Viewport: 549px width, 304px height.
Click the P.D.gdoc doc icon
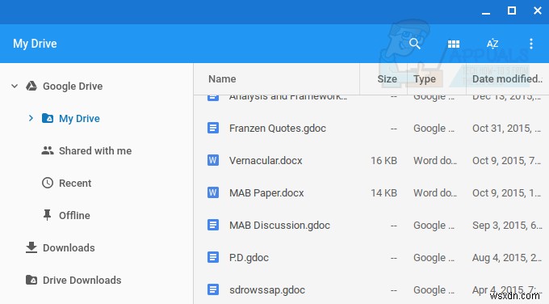(x=213, y=257)
